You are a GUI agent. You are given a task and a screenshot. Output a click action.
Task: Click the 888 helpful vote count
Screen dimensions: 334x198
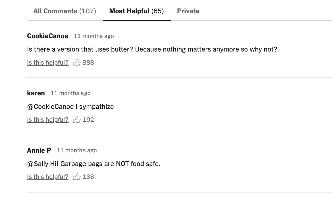click(x=88, y=62)
